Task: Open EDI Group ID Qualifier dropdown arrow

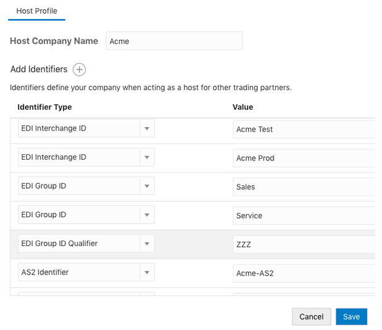Action: coord(147,244)
